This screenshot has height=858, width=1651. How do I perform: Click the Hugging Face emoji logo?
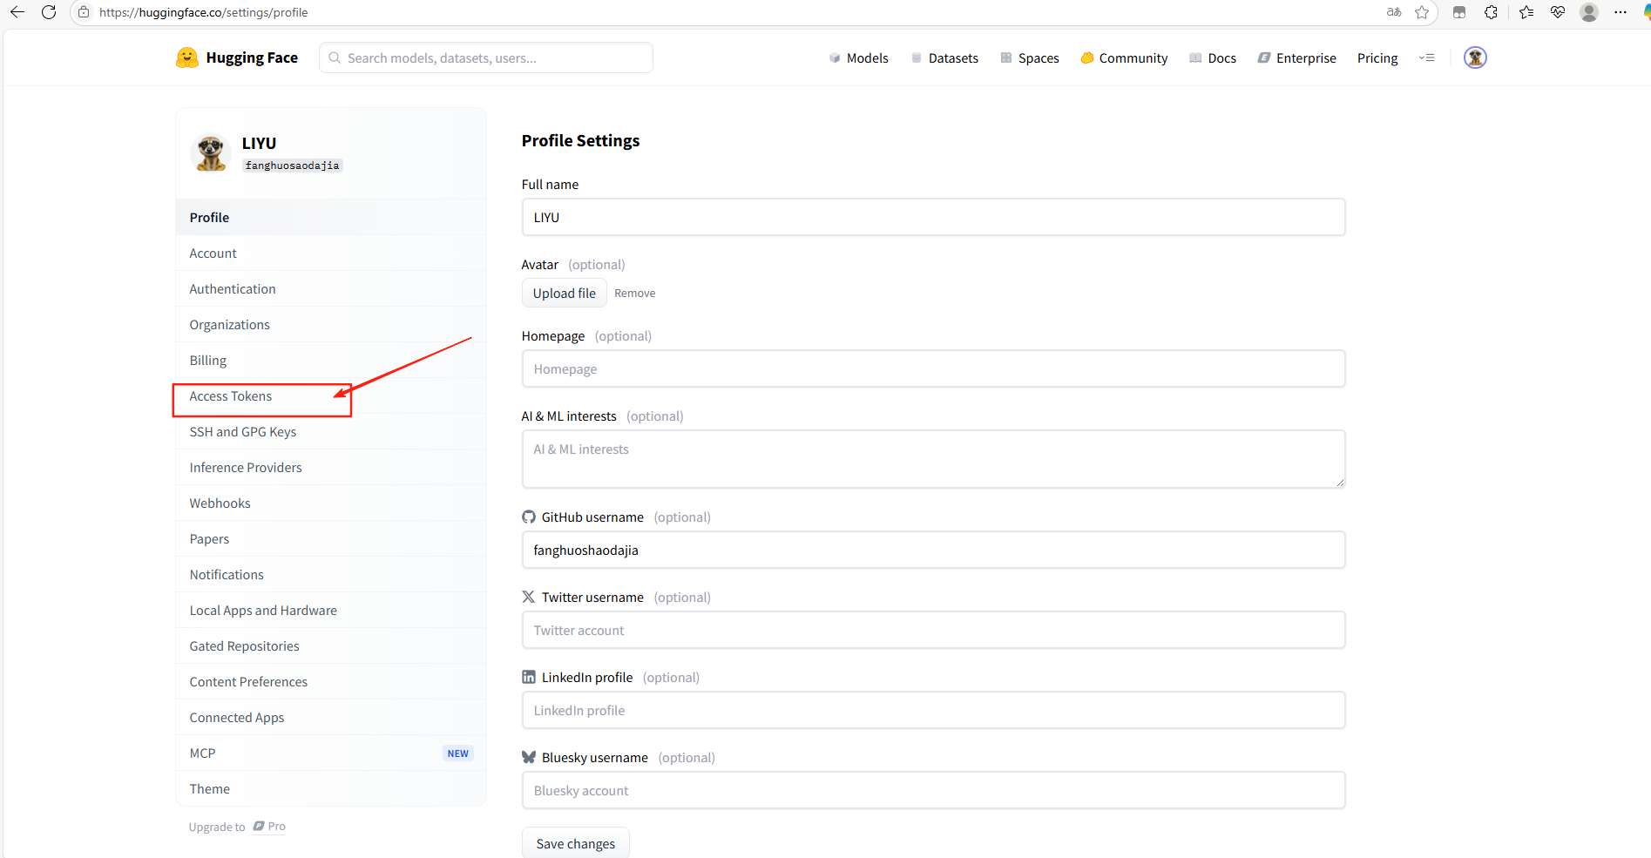[186, 57]
